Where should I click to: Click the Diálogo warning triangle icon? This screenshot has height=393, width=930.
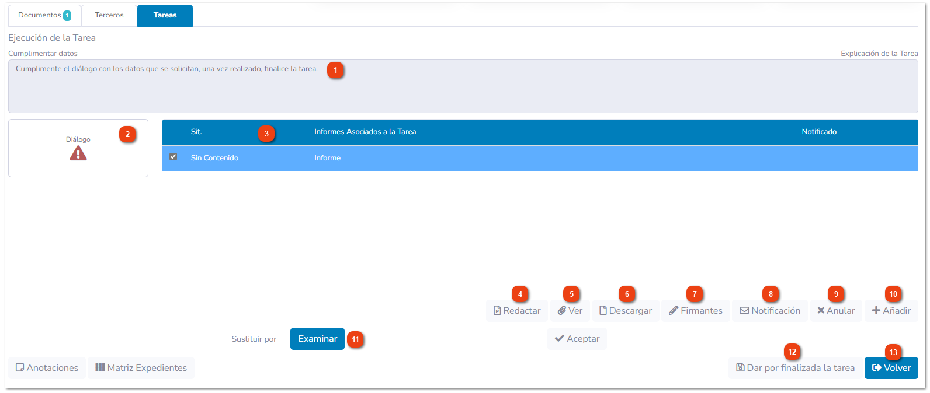[x=78, y=153]
